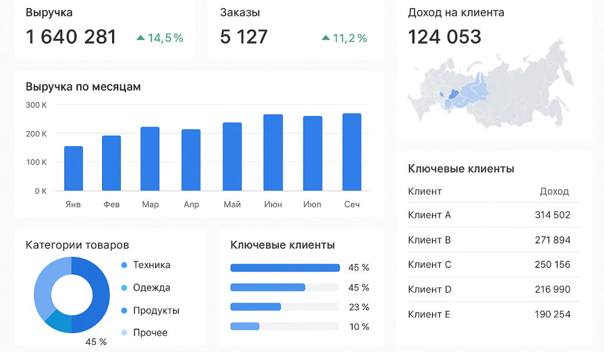Sort by the Клиент column header

point(425,191)
